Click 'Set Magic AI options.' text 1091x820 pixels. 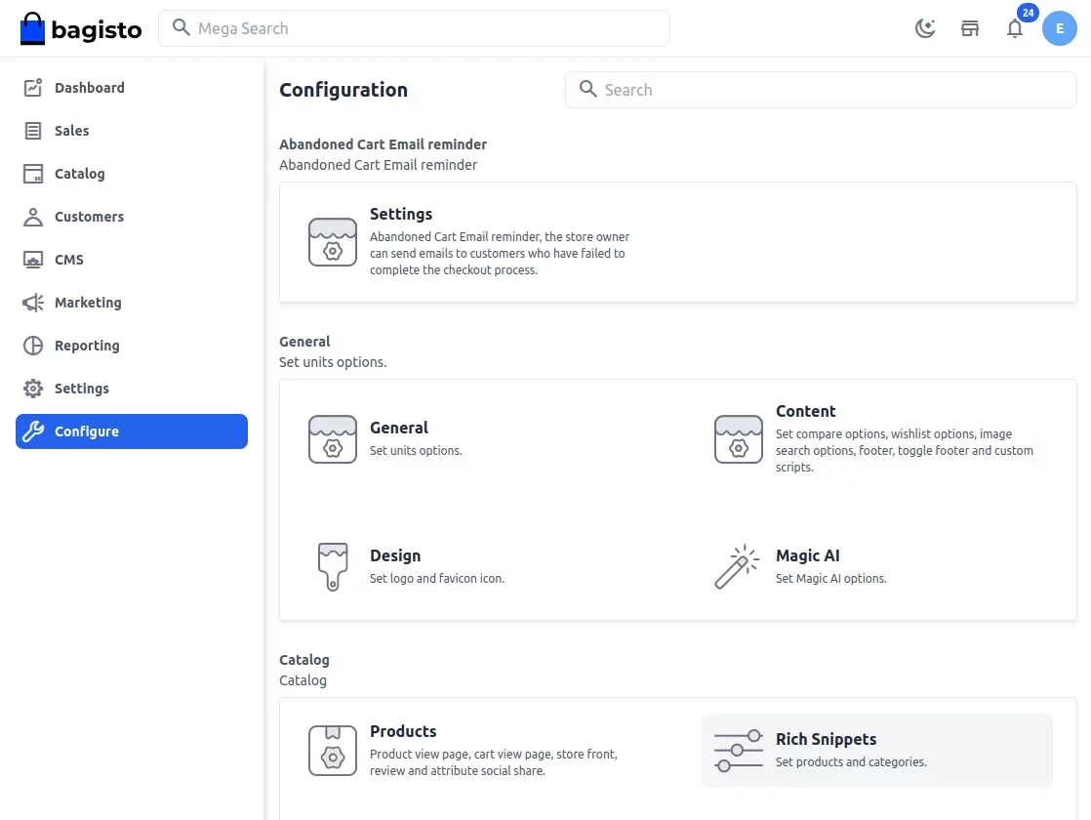click(x=830, y=579)
